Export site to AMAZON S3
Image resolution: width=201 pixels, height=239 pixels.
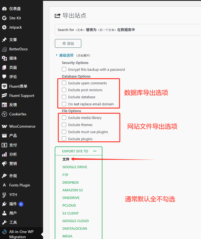(x=73, y=190)
